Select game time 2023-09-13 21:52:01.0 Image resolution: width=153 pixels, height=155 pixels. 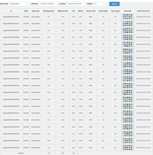pyautogui.click(x=143, y=65)
